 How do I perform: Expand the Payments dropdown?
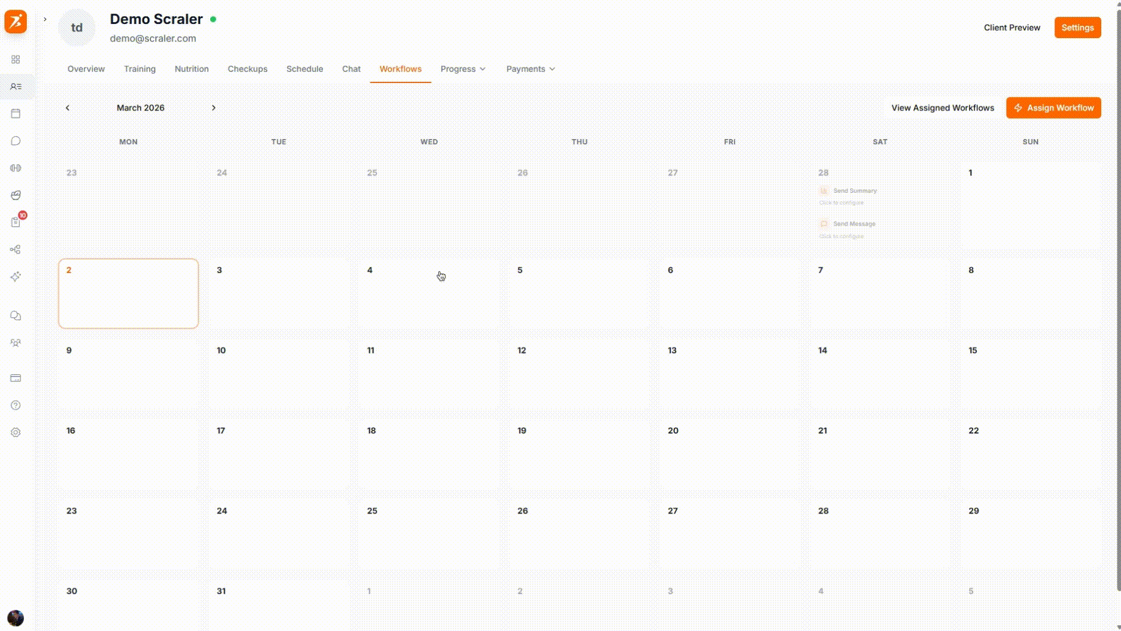(530, 69)
